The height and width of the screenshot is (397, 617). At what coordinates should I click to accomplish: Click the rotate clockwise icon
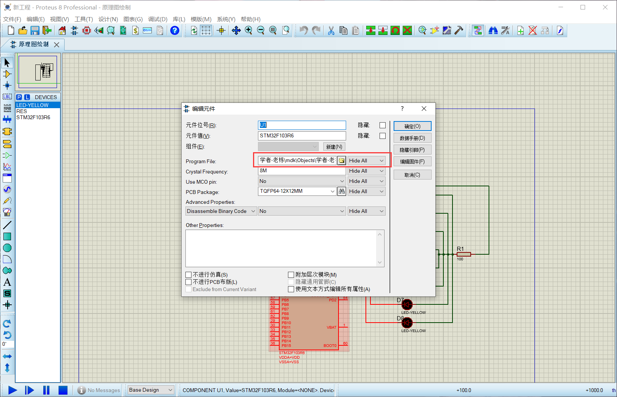pos(7,323)
